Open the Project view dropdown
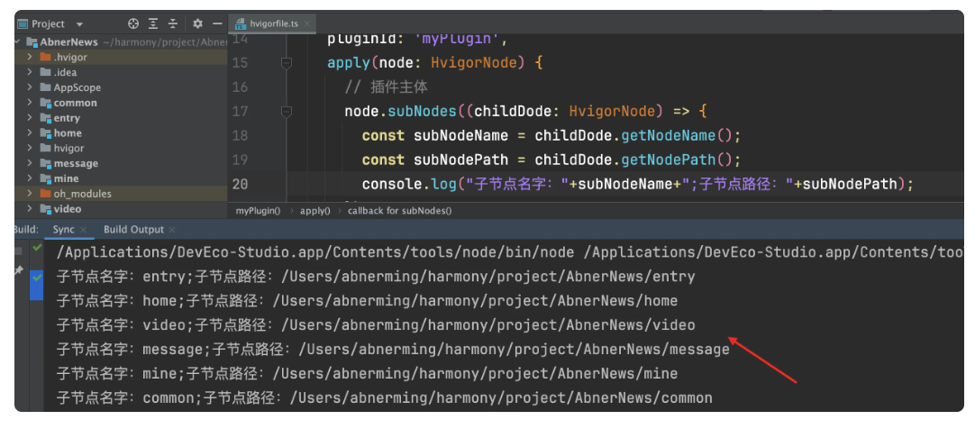The width and height of the screenshot is (975, 429). pyautogui.click(x=80, y=24)
